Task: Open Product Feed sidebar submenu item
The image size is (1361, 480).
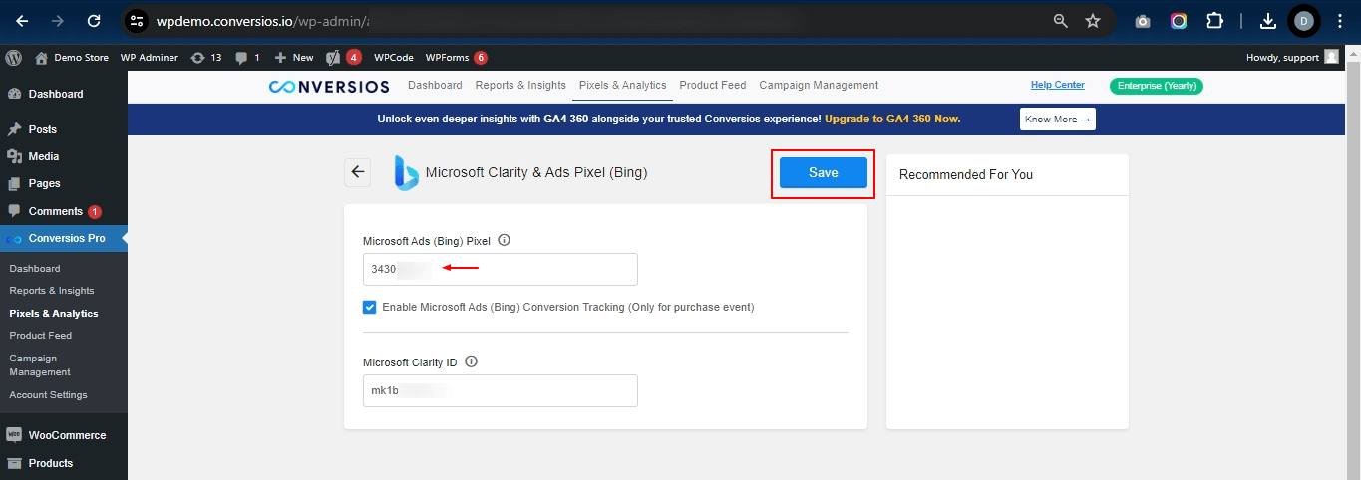Action: pos(40,336)
